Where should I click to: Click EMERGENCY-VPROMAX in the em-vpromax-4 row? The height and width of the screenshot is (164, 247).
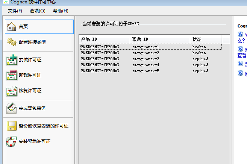(x=100, y=65)
